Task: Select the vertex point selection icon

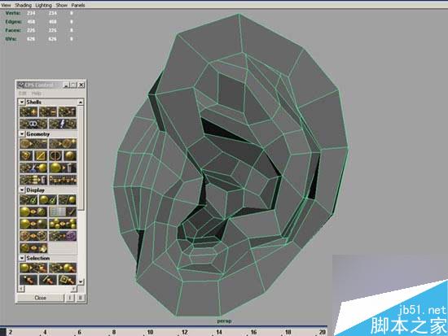Action: pyautogui.click(x=29, y=280)
